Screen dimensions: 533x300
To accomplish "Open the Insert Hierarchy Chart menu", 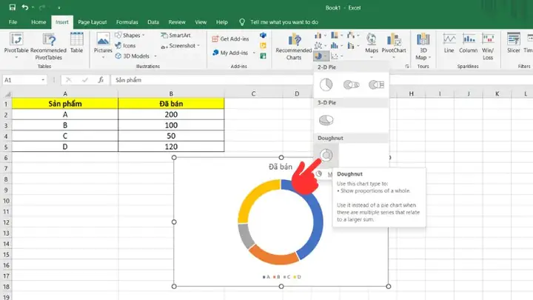I will (x=337, y=36).
